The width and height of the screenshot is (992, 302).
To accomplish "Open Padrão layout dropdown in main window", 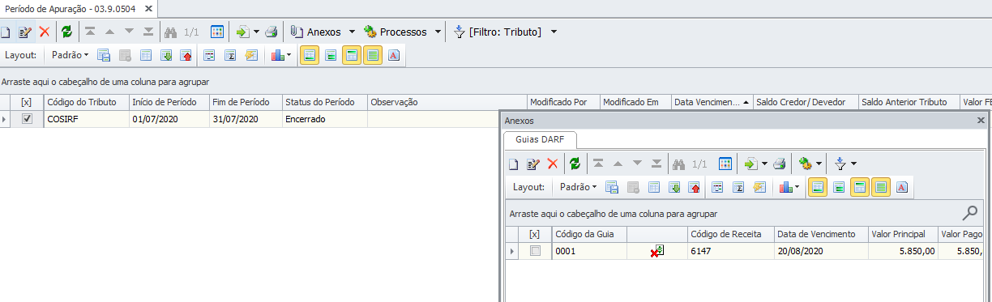I will pos(70,55).
